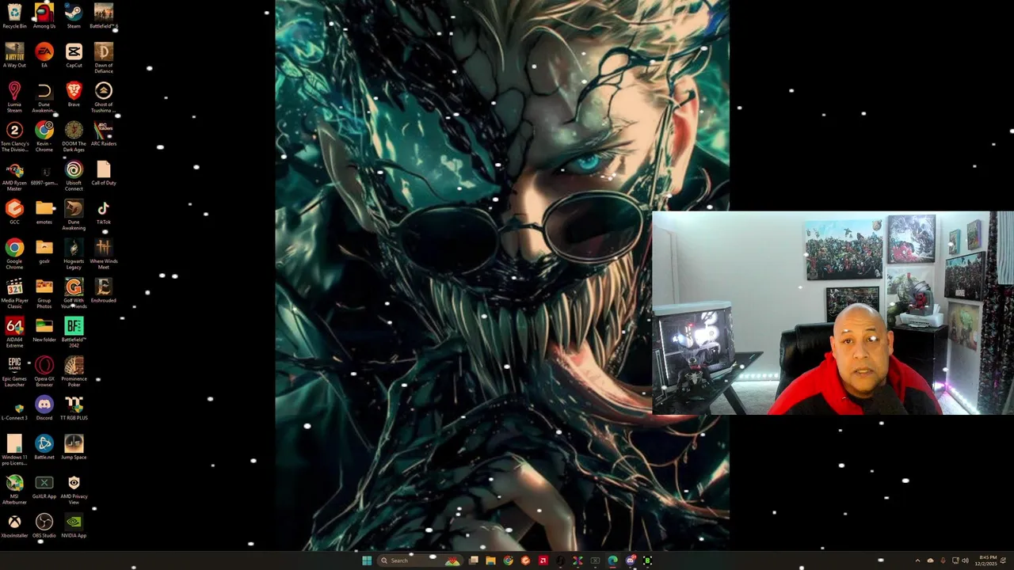Open Jump Space game shortcut
1014x570 pixels.
click(74, 448)
